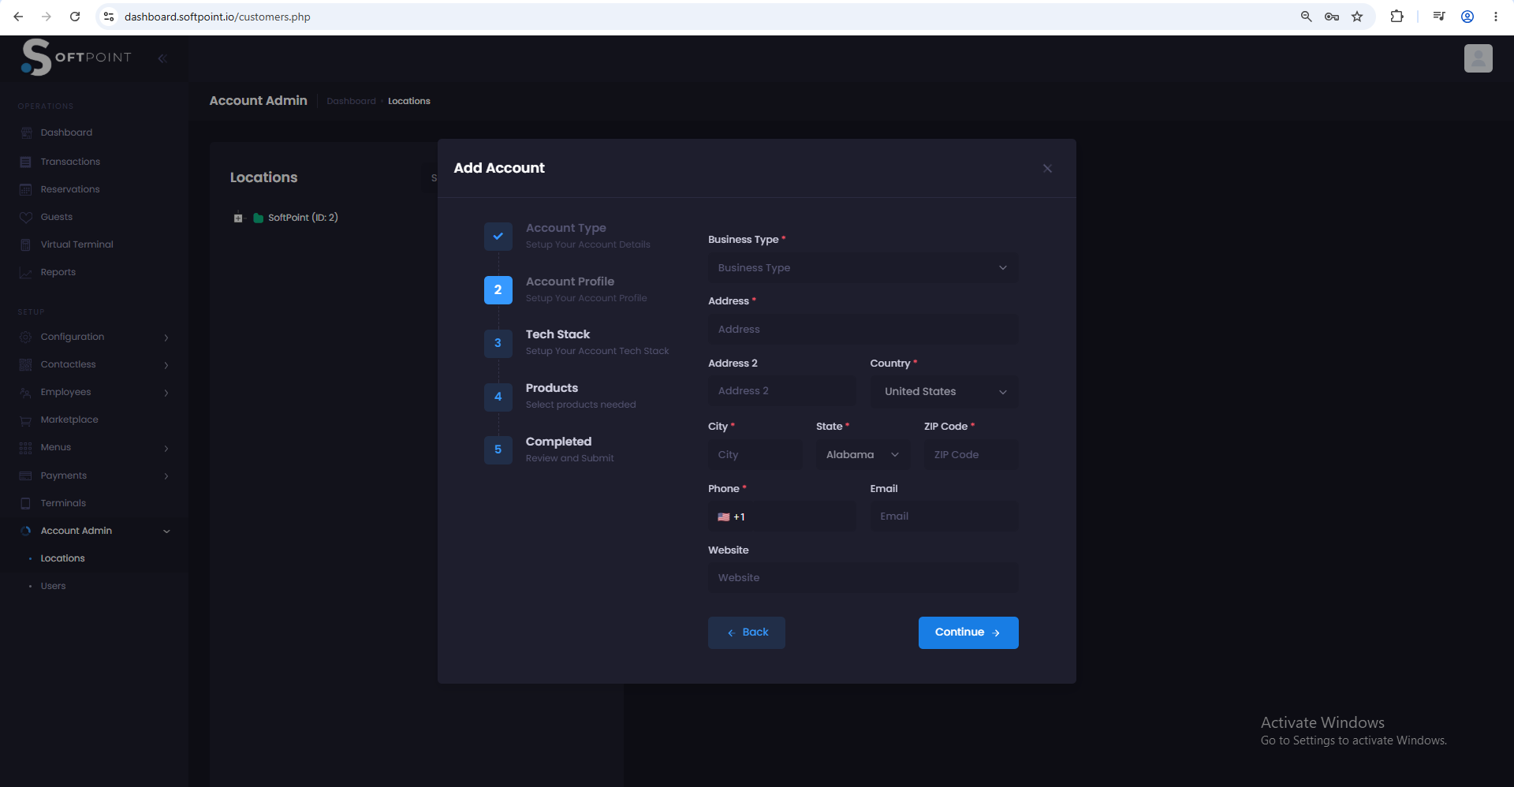This screenshot has width=1514, height=787.
Task: Open Marketplace page
Action: pos(69,420)
